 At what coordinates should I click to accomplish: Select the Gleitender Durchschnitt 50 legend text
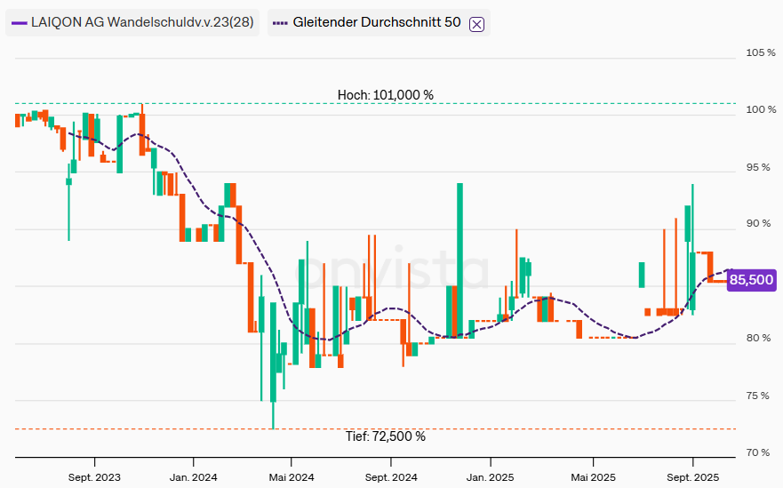tap(377, 22)
